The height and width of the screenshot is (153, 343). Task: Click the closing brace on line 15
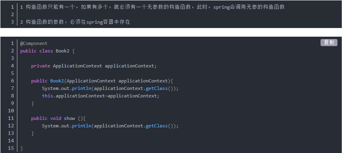coord(21,148)
